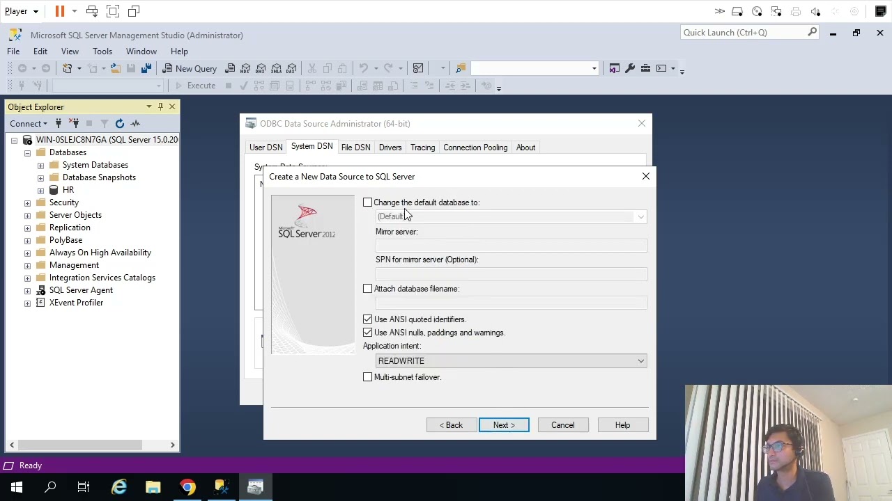
Task: Refresh the Object Explorer tree
Action: click(x=120, y=123)
